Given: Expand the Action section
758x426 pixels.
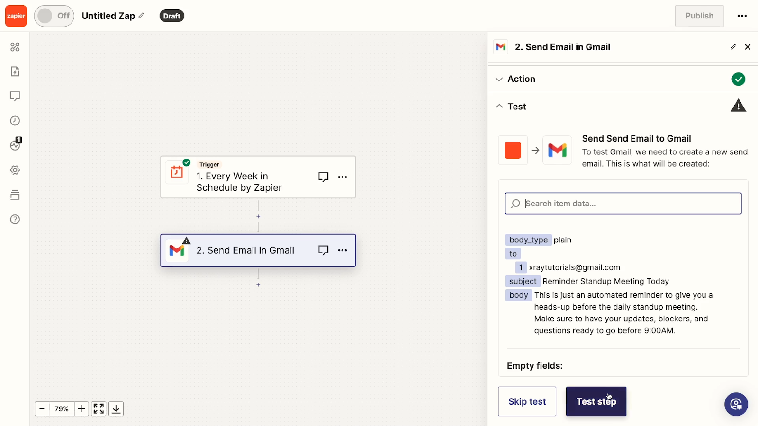Looking at the screenshot, I should [x=623, y=79].
